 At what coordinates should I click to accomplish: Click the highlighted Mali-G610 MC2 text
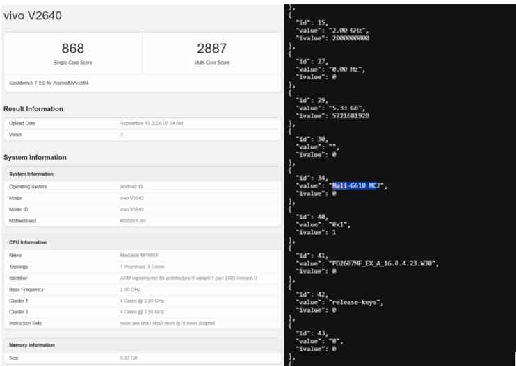pos(355,186)
